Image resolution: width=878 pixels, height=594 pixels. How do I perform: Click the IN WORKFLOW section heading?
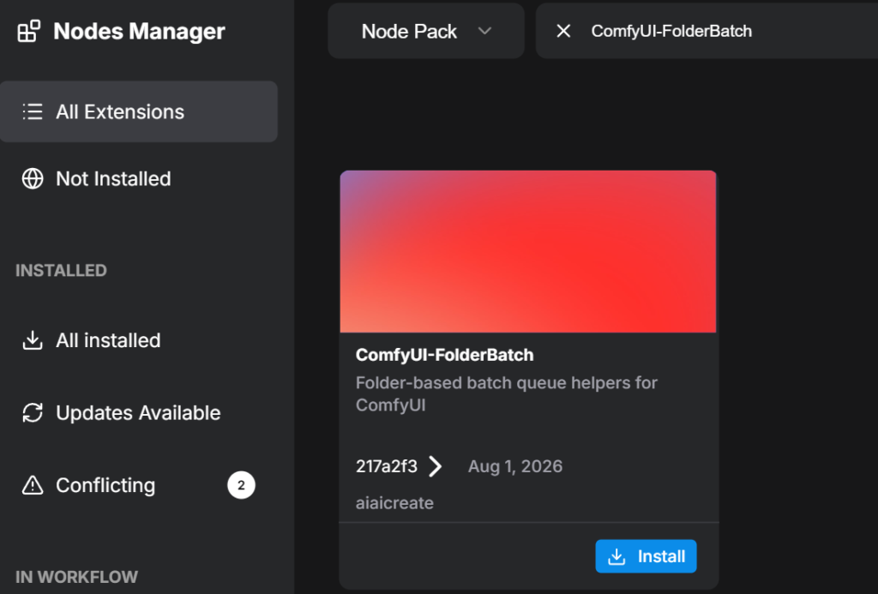pyautogui.click(x=76, y=577)
